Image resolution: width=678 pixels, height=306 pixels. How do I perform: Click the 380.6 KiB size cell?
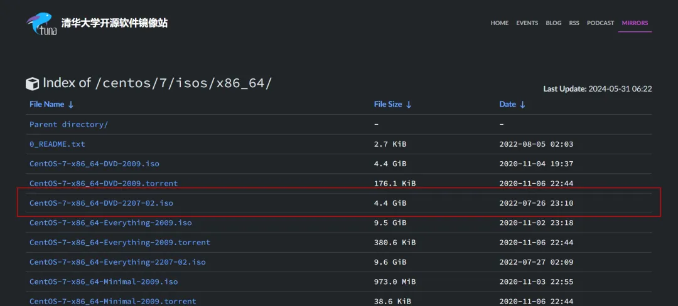click(x=395, y=242)
